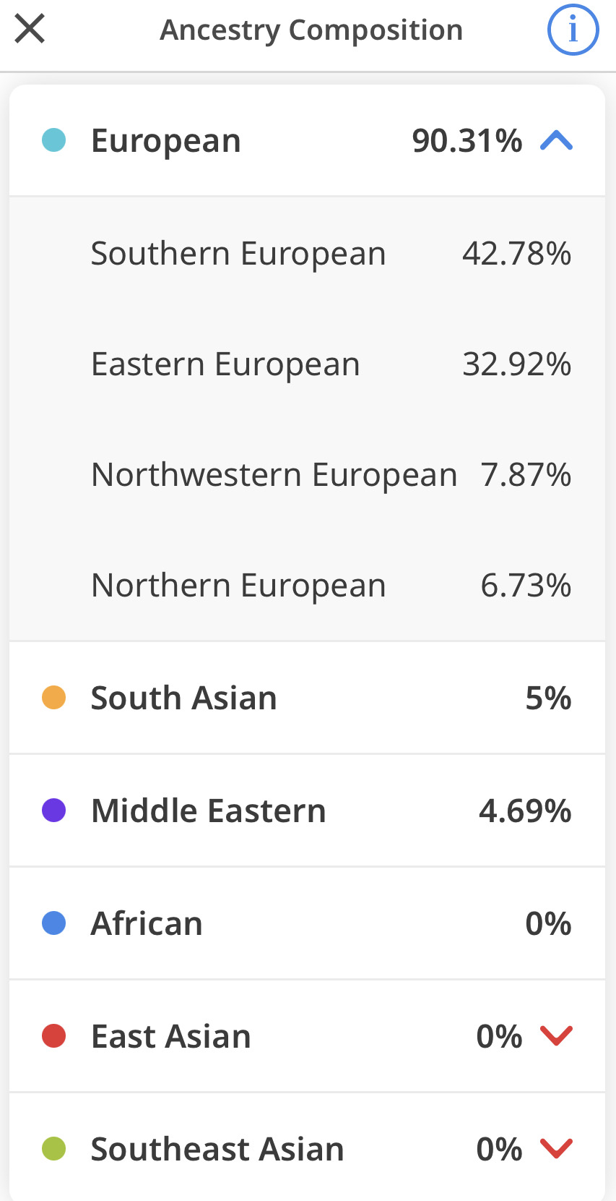Open the Middle Eastern row
This screenshot has height=1201, width=616.
click(x=307, y=811)
